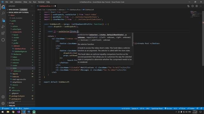Open Chrome from the taskbar

13,112
